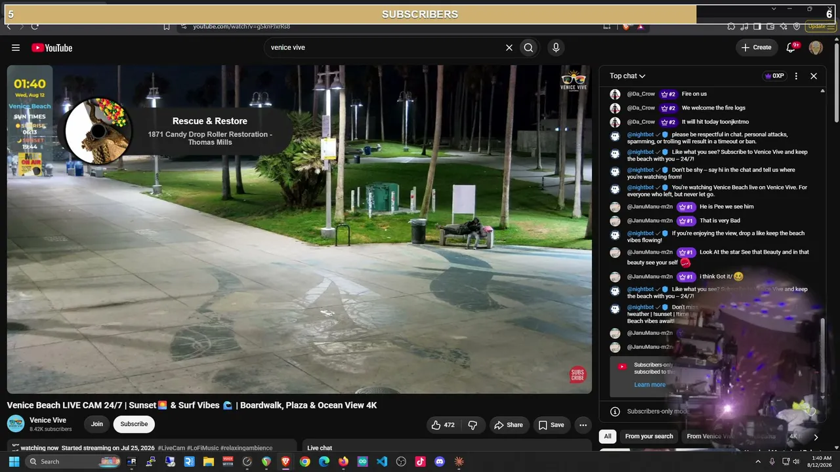Open Brave Rewards triangle icon
This screenshot has width=840, height=472.
[x=640, y=27]
